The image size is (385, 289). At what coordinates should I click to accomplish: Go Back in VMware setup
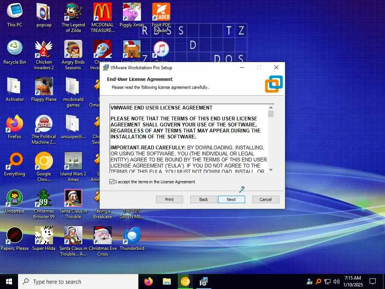tap(203, 199)
